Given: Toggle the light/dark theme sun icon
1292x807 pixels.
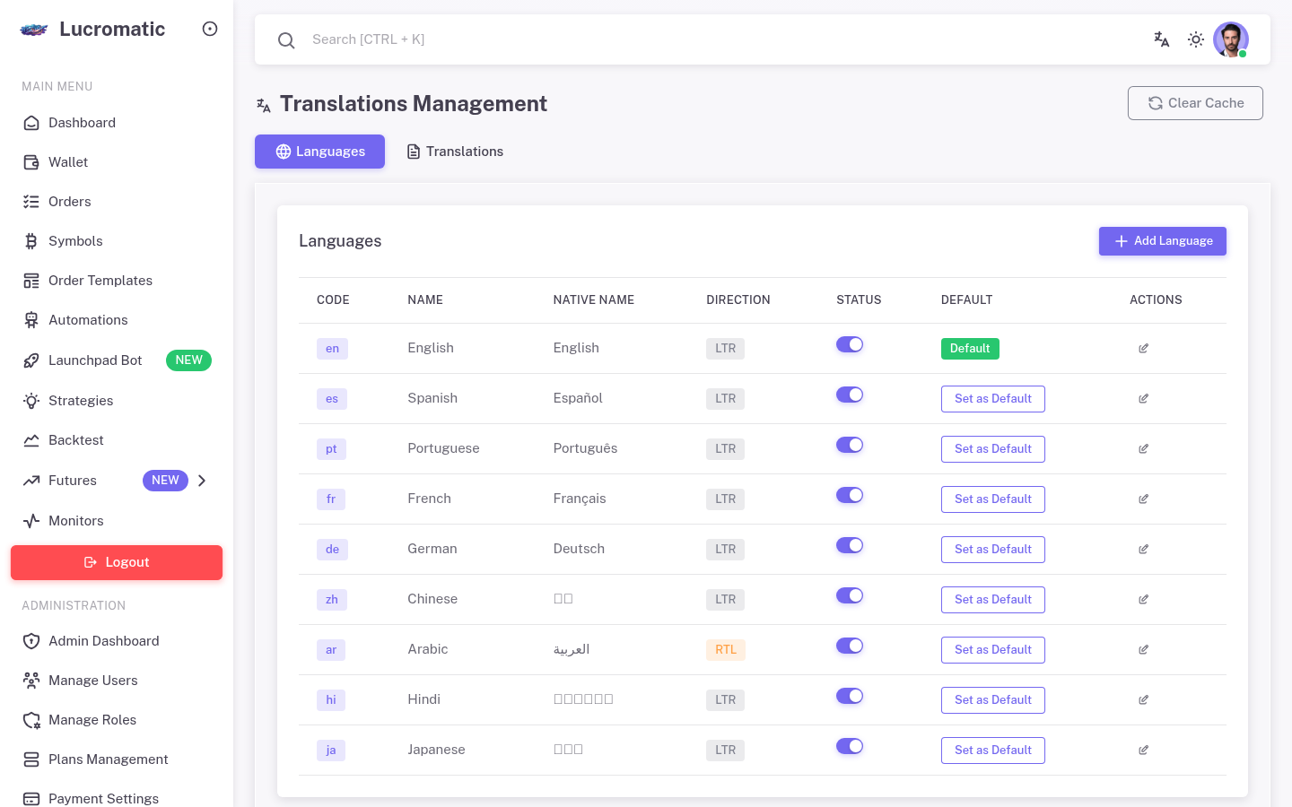Looking at the screenshot, I should click(x=1196, y=39).
